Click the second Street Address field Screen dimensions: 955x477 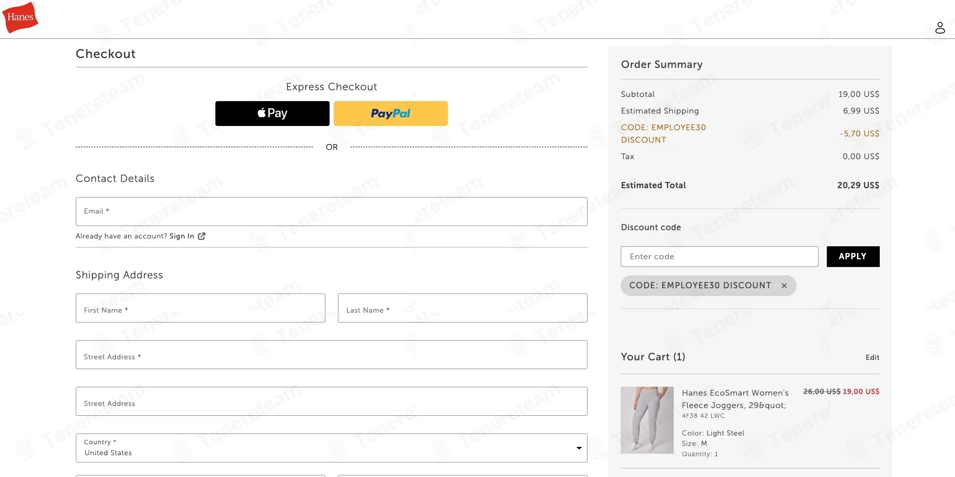coord(332,401)
